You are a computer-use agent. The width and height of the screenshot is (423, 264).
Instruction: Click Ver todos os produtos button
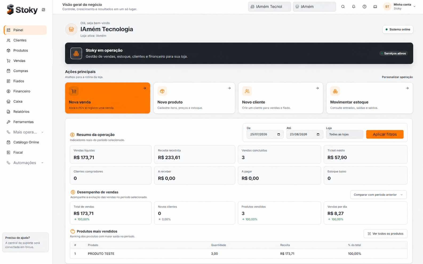pyautogui.click(x=385, y=234)
